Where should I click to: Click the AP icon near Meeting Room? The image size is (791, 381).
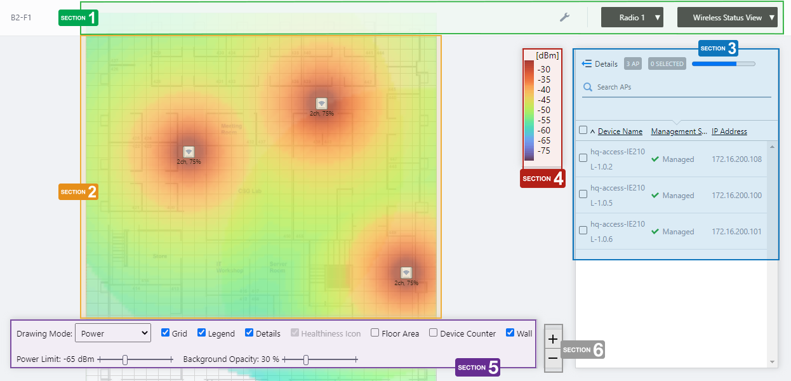click(189, 152)
